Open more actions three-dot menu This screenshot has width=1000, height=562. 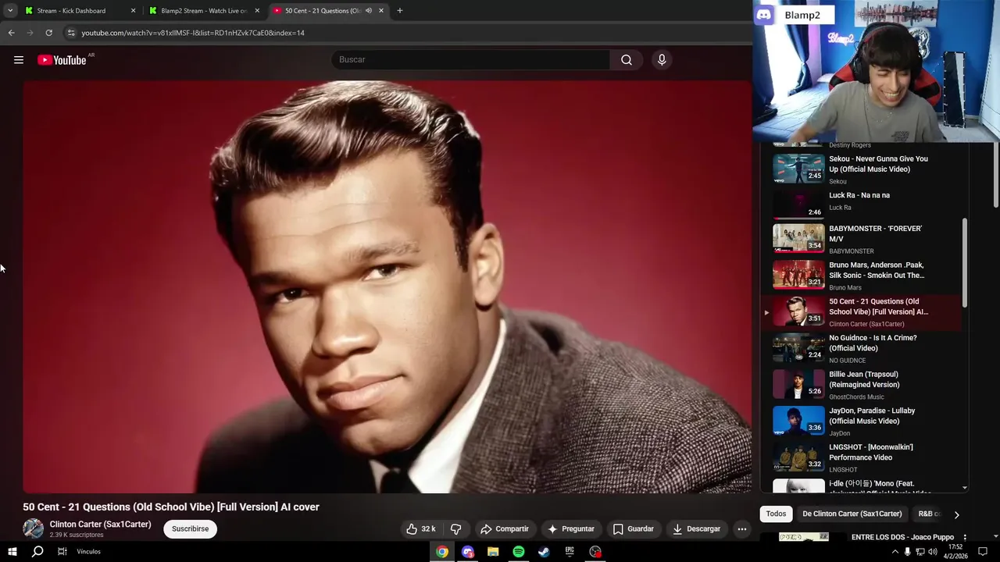[x=742, y=529]
